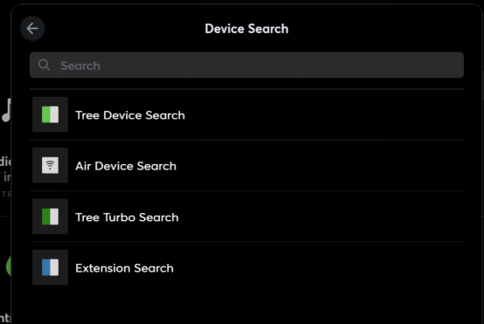The width and height of the screenshot is (484, 324).
Task: Click the music note icon behind the panel
Action: (6, 110)
